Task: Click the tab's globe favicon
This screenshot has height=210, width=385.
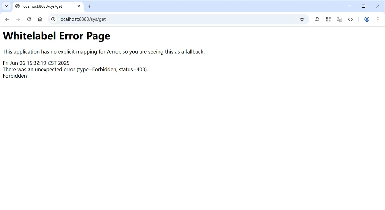Action: point(17,6)
